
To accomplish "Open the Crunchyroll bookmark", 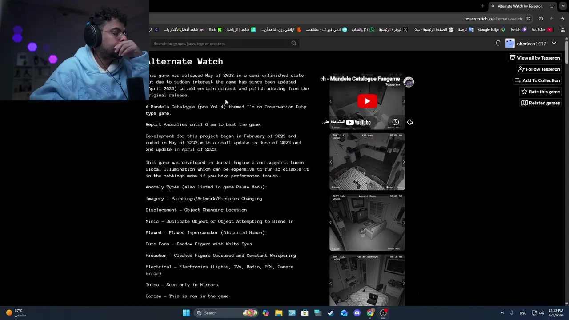I will click(x=281, y=30).
